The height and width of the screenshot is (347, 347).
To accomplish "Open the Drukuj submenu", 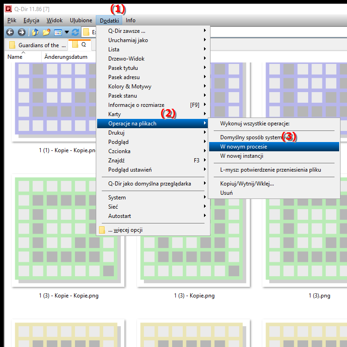I will [x=153, y=133].
